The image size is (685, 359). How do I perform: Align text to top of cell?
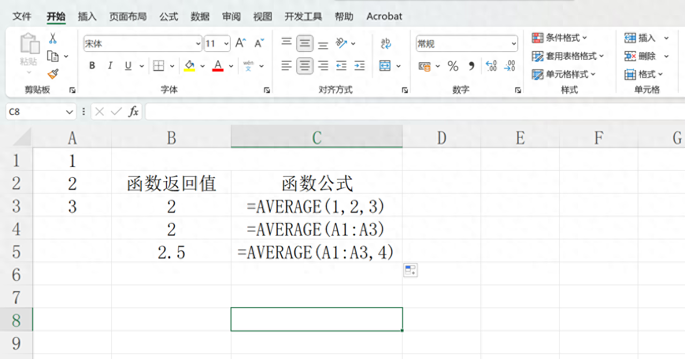[287, 43]
